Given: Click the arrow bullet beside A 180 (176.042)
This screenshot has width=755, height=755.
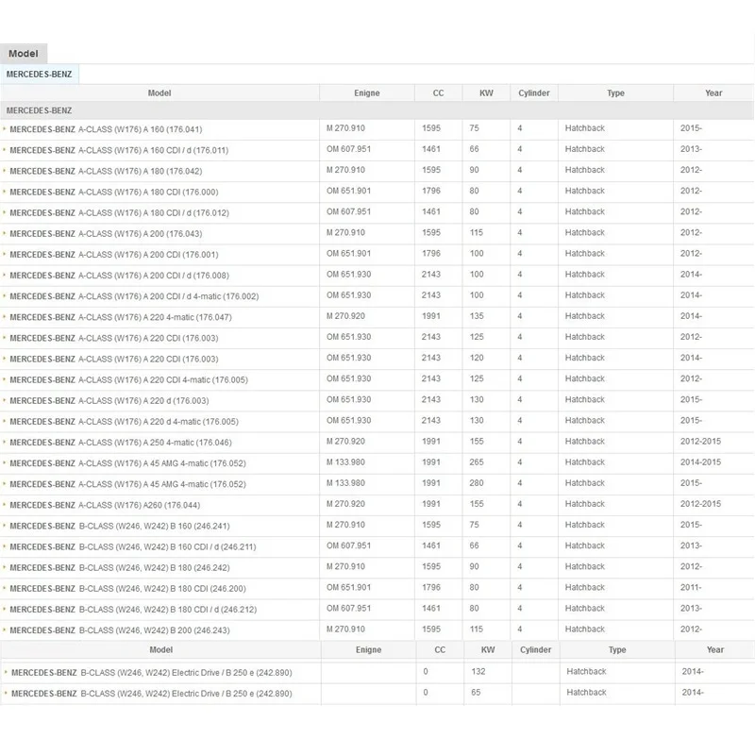Looking at the screenshot, I should pos(5,171).
